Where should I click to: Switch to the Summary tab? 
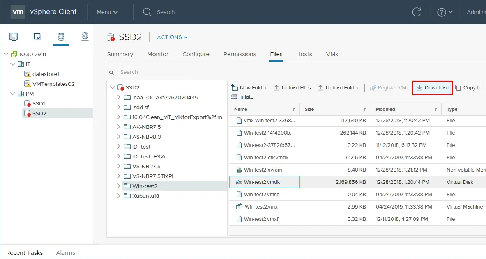click(x=120, y=54)
